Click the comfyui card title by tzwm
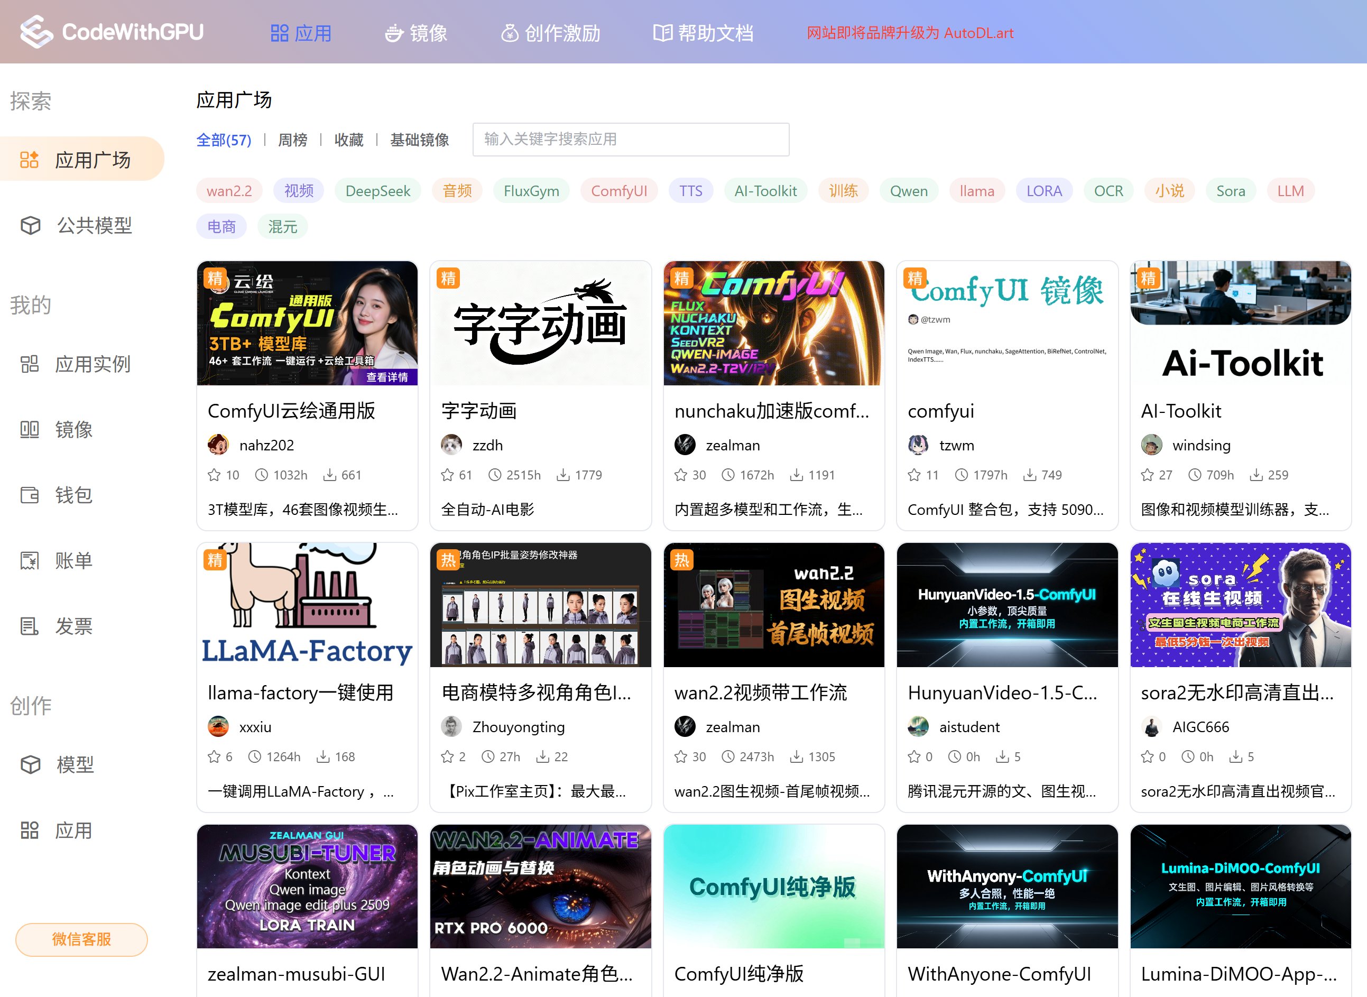 [940, 411]
